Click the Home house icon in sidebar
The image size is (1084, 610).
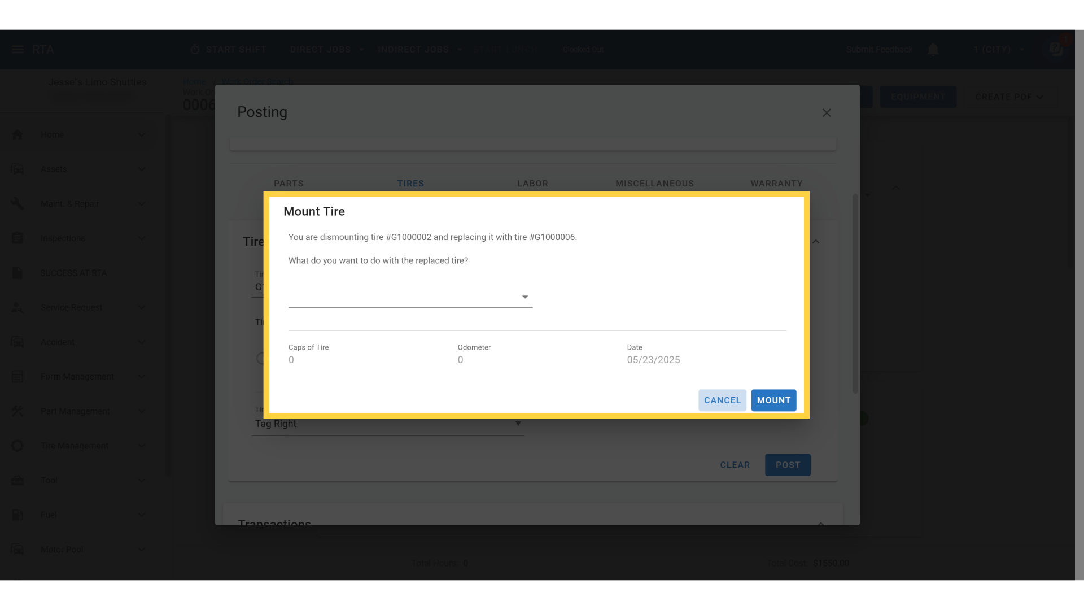[x=18, y=134]
